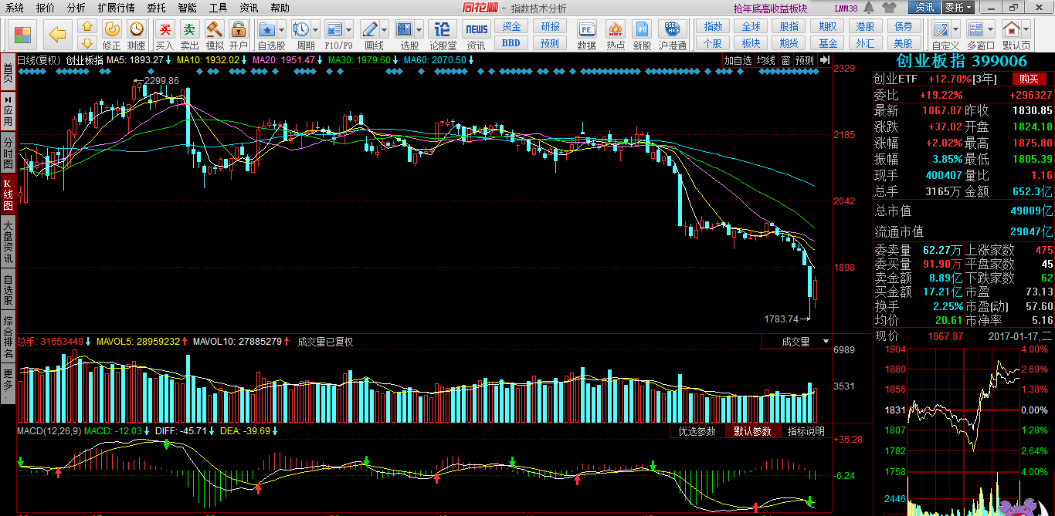The image size is (1055, 516).
Task: Click the colorful four-square home icon
Action: coord(23,34)
